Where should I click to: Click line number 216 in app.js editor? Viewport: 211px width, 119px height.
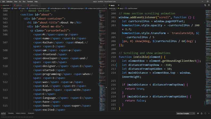pos(113,85)
